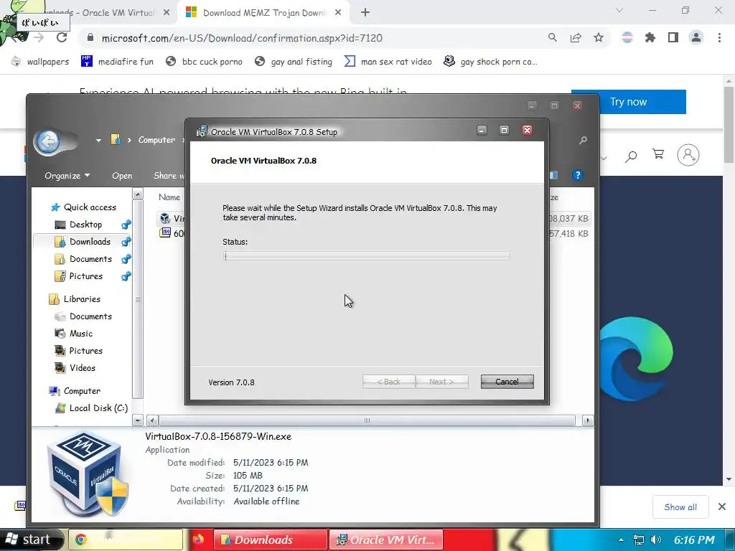Viewport: 735px width, 551px height.
Task: Select Desktop in the navigation pane
Action: tap(78, 225)
